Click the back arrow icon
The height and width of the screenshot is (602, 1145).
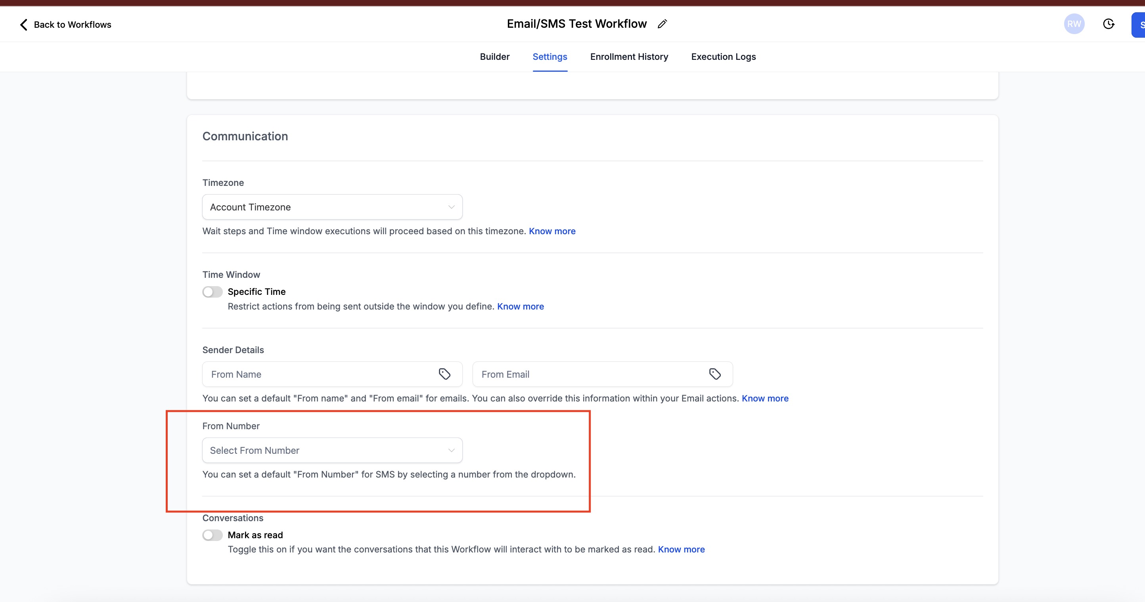click(x=24, y=25)
